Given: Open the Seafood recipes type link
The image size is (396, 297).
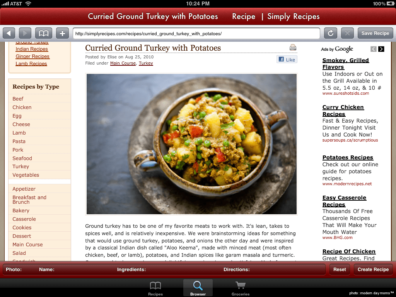Looking at the screenshot, I should point(22,158).
